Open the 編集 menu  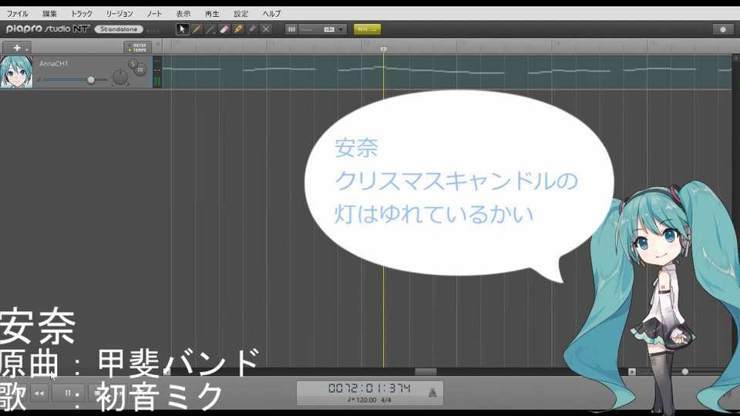coord(49,14)
